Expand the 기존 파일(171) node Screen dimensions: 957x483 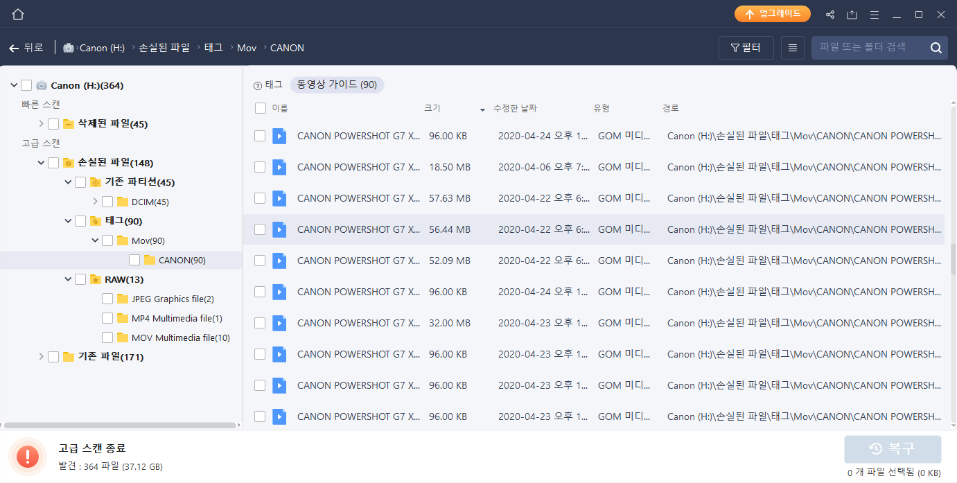pos(41,357)
